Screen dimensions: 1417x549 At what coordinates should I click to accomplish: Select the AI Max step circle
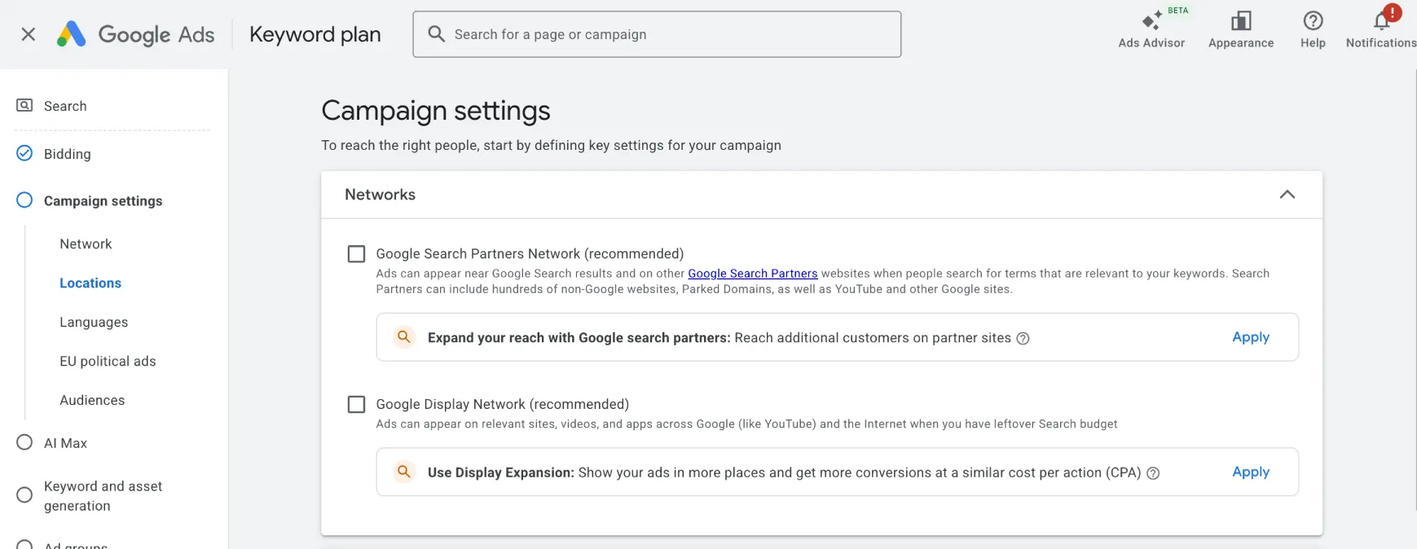tap(25, 442)
